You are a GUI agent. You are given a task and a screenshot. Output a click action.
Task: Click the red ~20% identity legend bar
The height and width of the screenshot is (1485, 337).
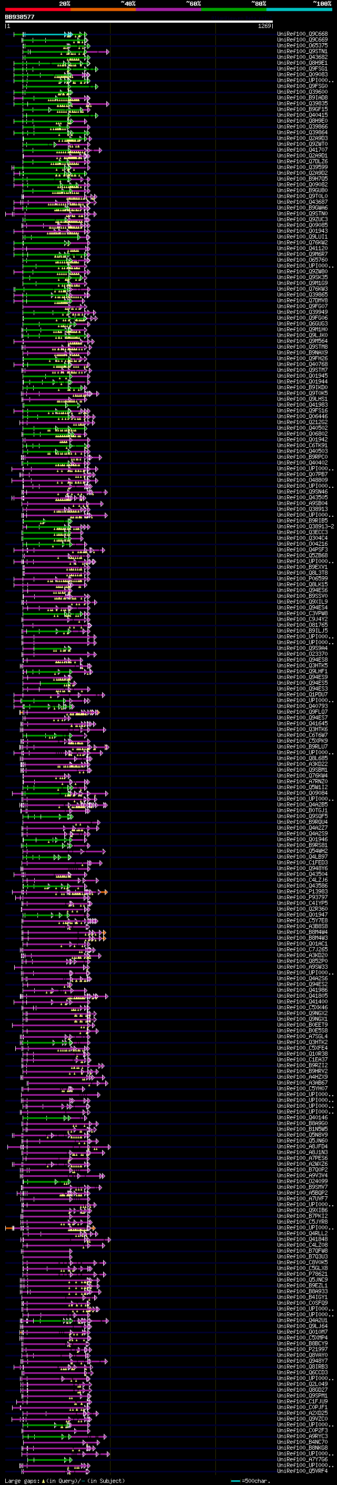(38, 9)
